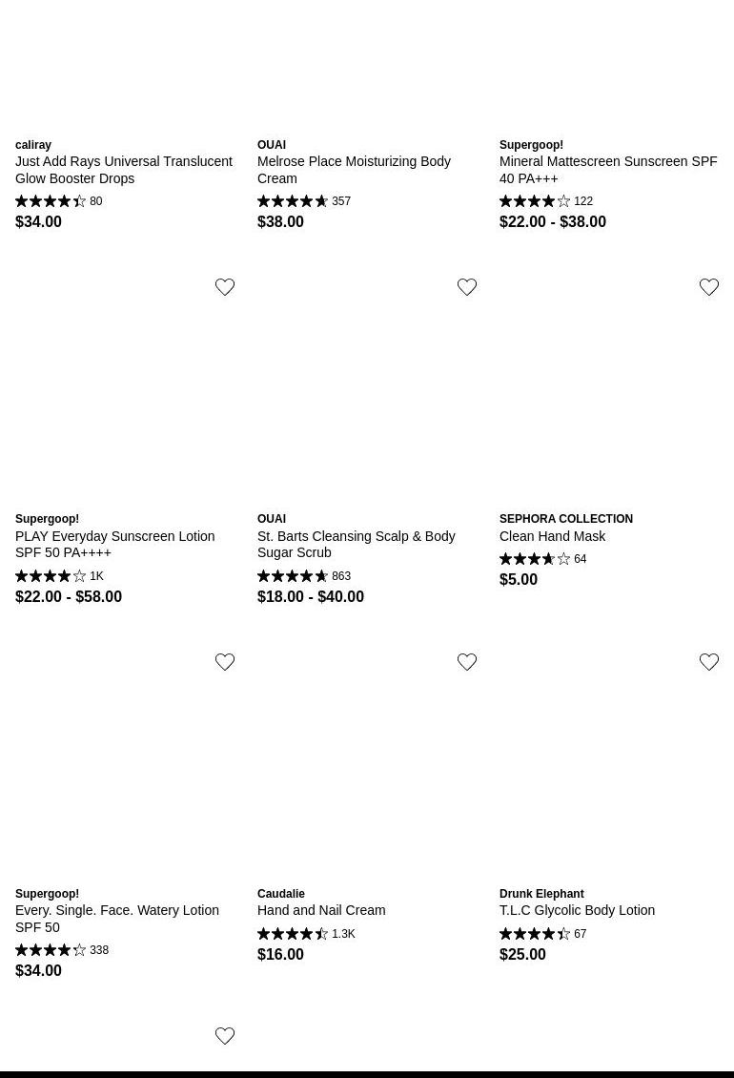Heart the Every. Single. Face. Watery Lotion
The image size is (734, 1078).
pos(225,662)
